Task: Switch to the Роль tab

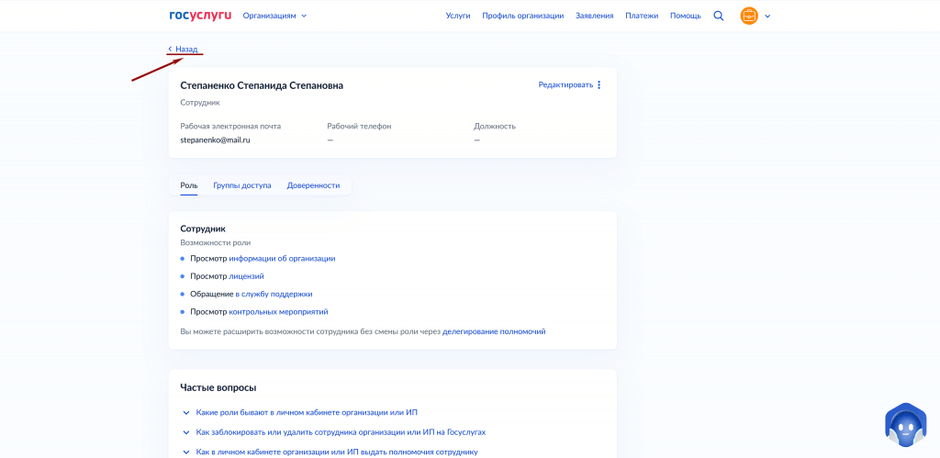Action: [189, 185]
